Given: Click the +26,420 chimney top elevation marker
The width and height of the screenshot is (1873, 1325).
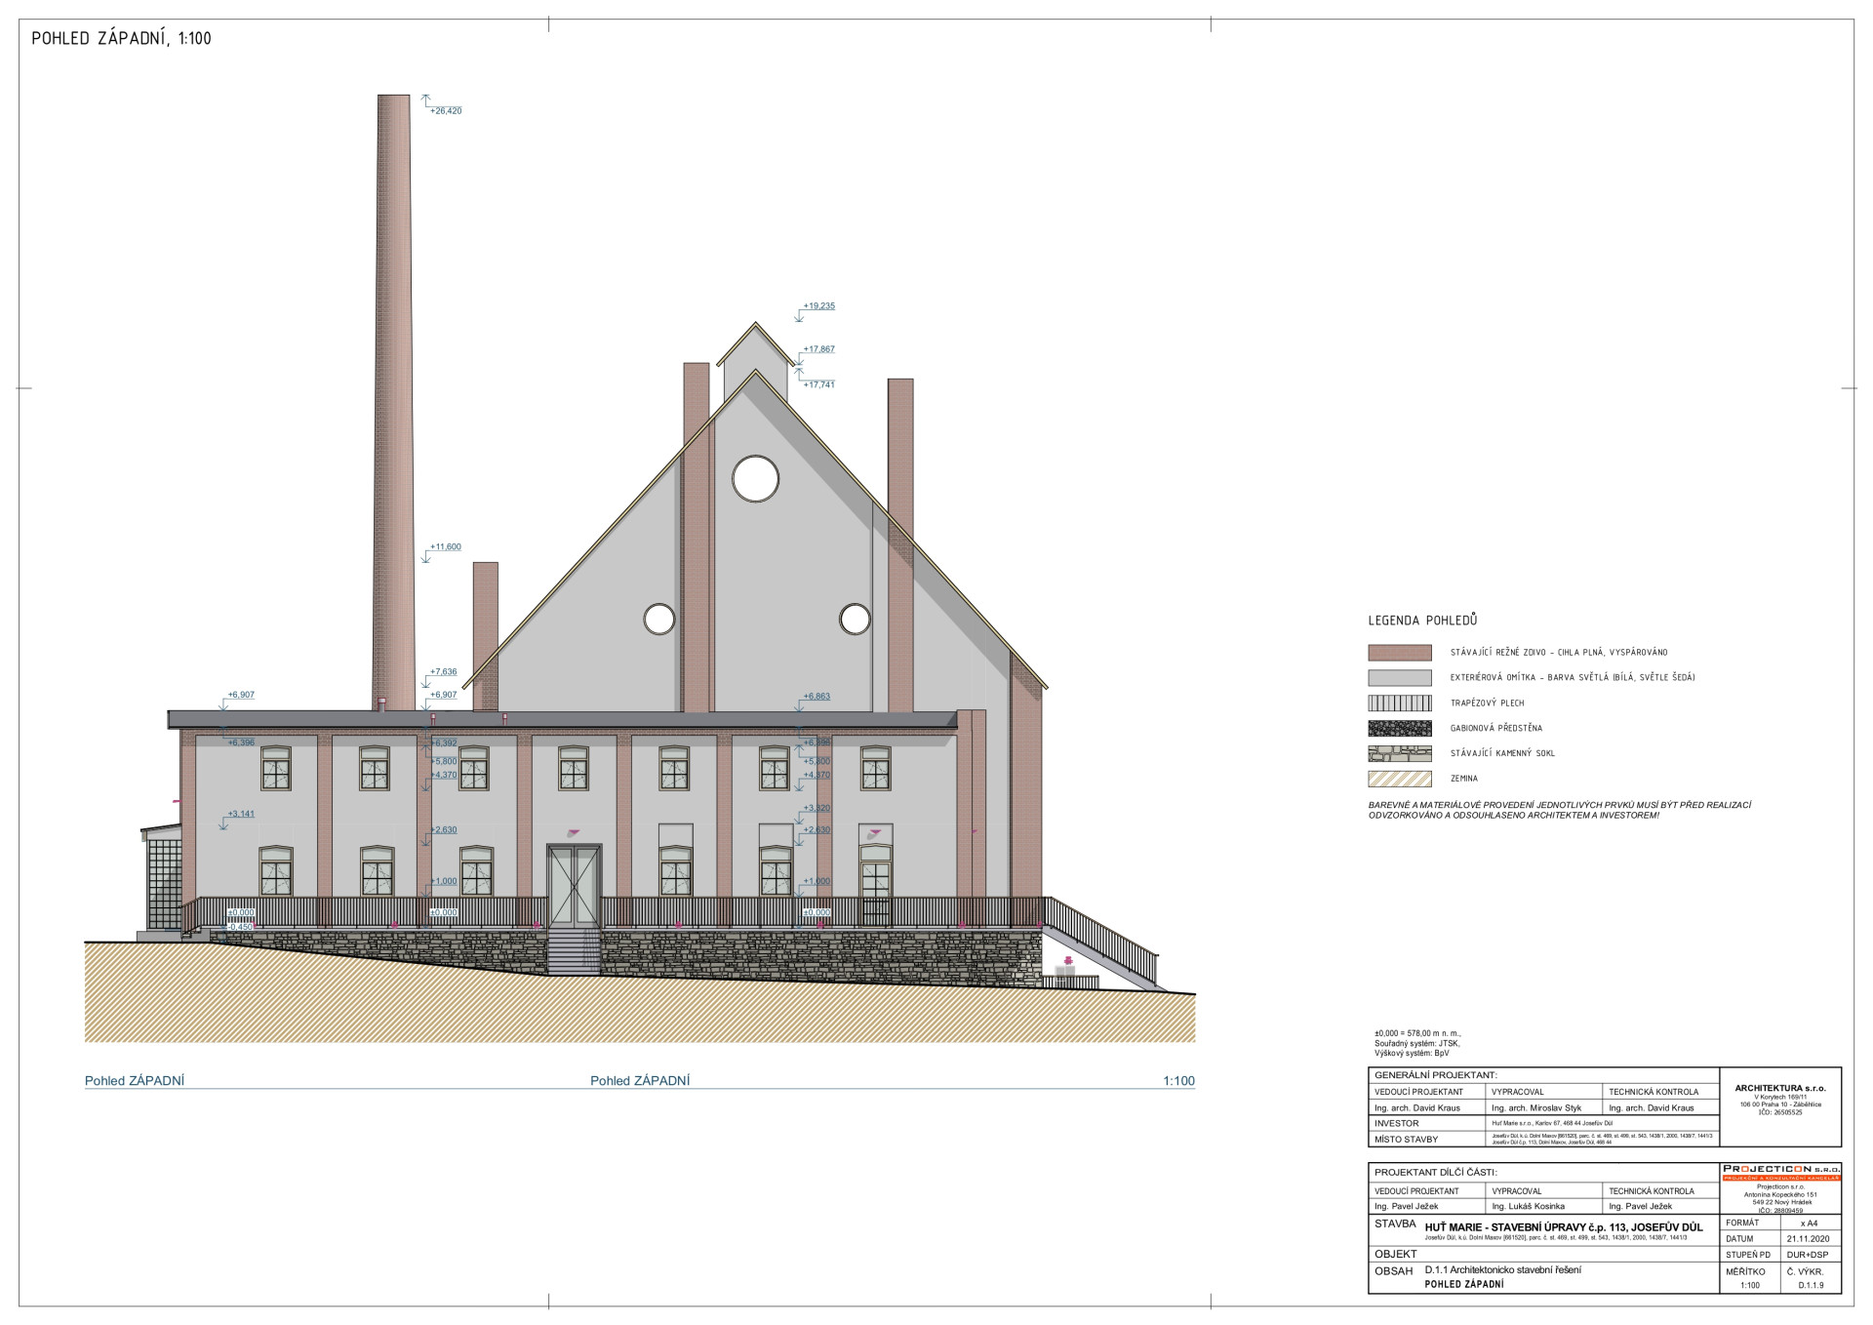Looking at the screenshot, I should tap(445, 111).
